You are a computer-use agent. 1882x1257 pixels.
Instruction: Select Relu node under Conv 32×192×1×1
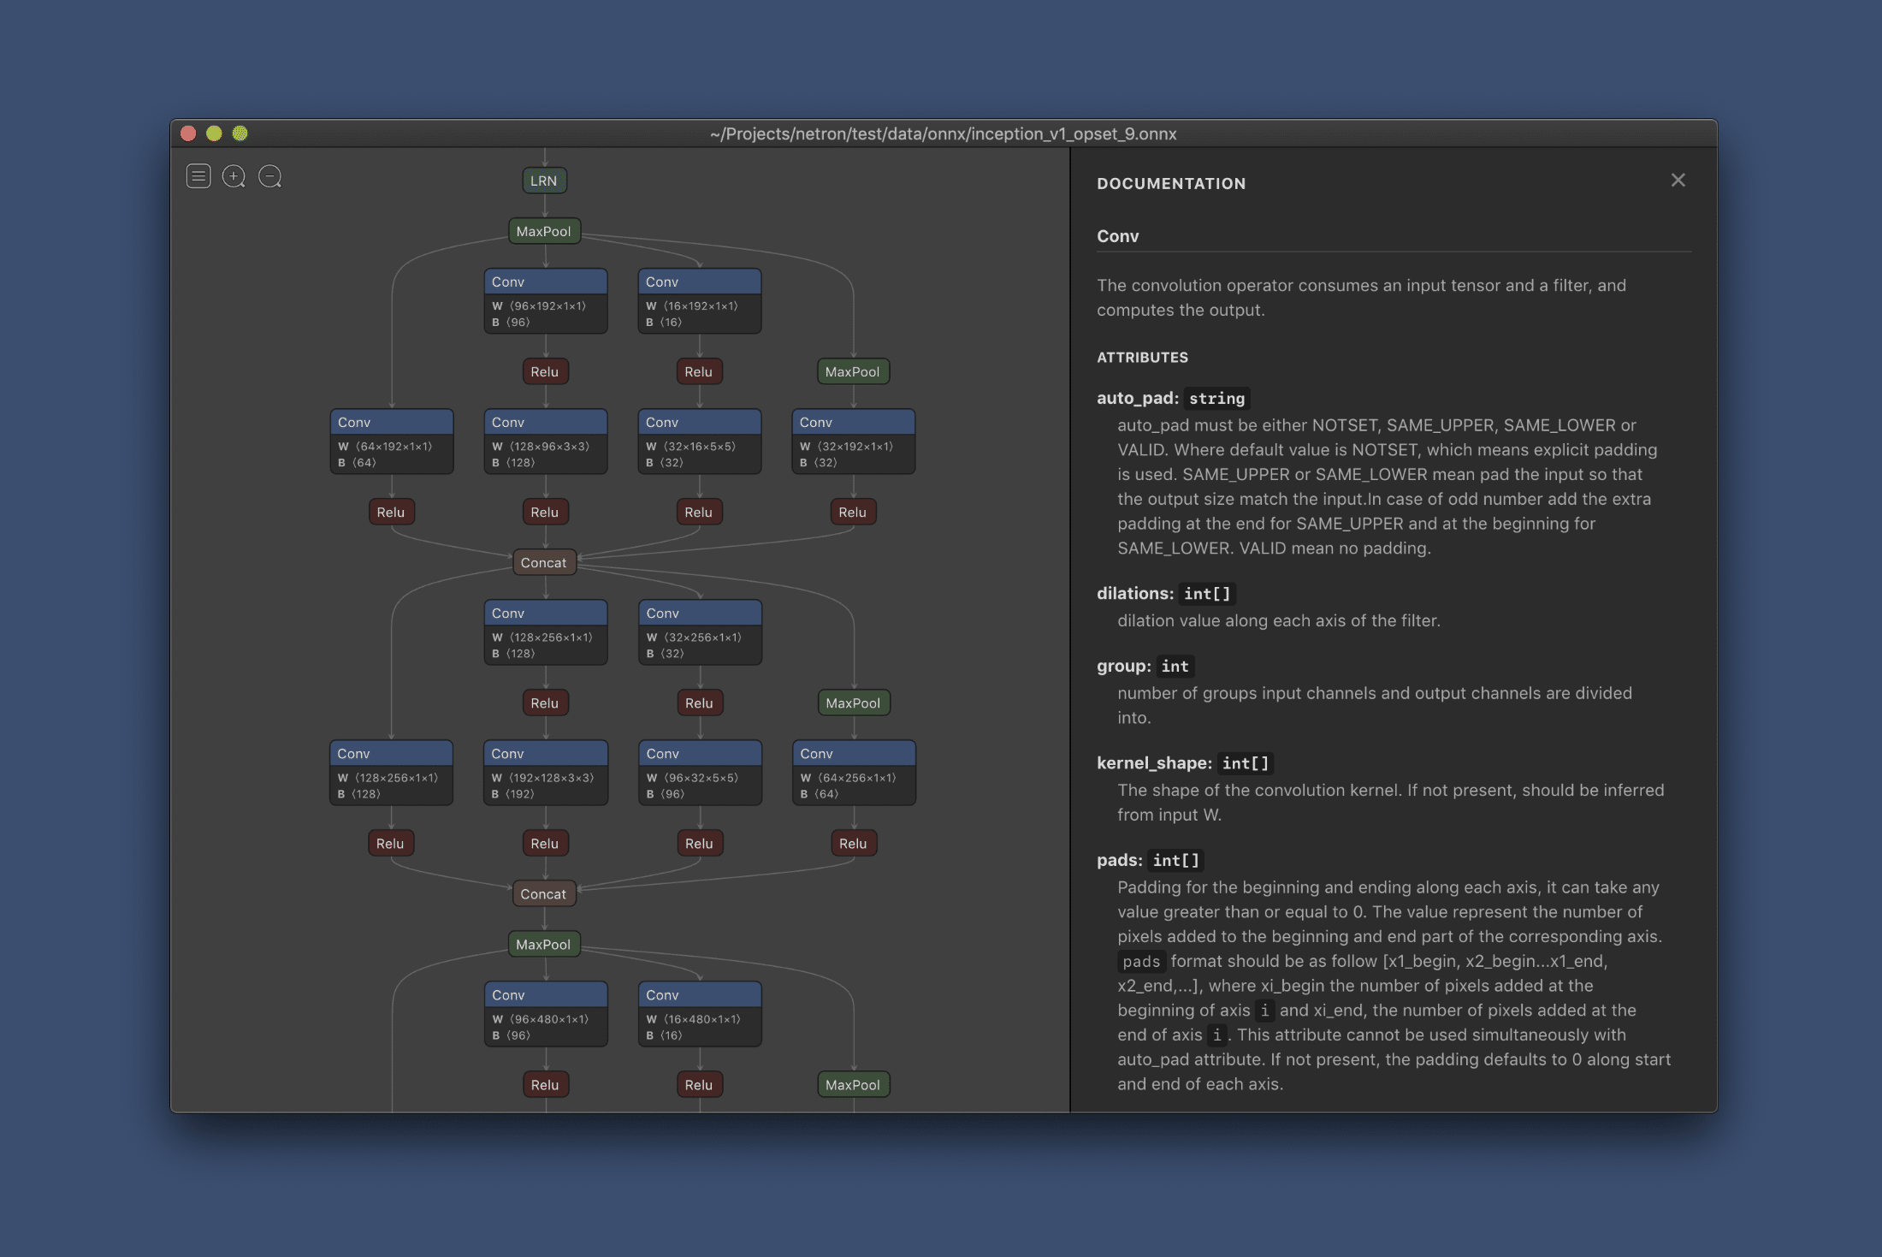pos(853,512)
